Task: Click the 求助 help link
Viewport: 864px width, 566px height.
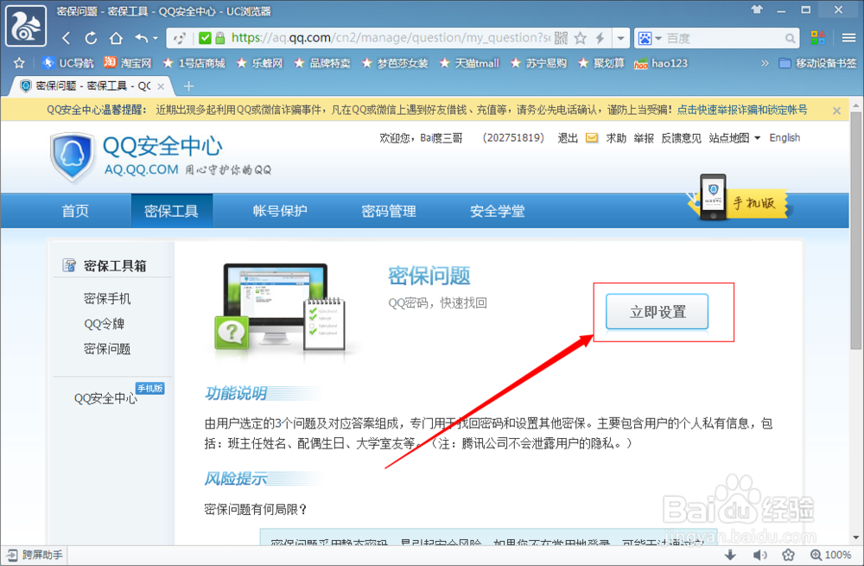Action: pyautogui.click(x=616, y=137)
